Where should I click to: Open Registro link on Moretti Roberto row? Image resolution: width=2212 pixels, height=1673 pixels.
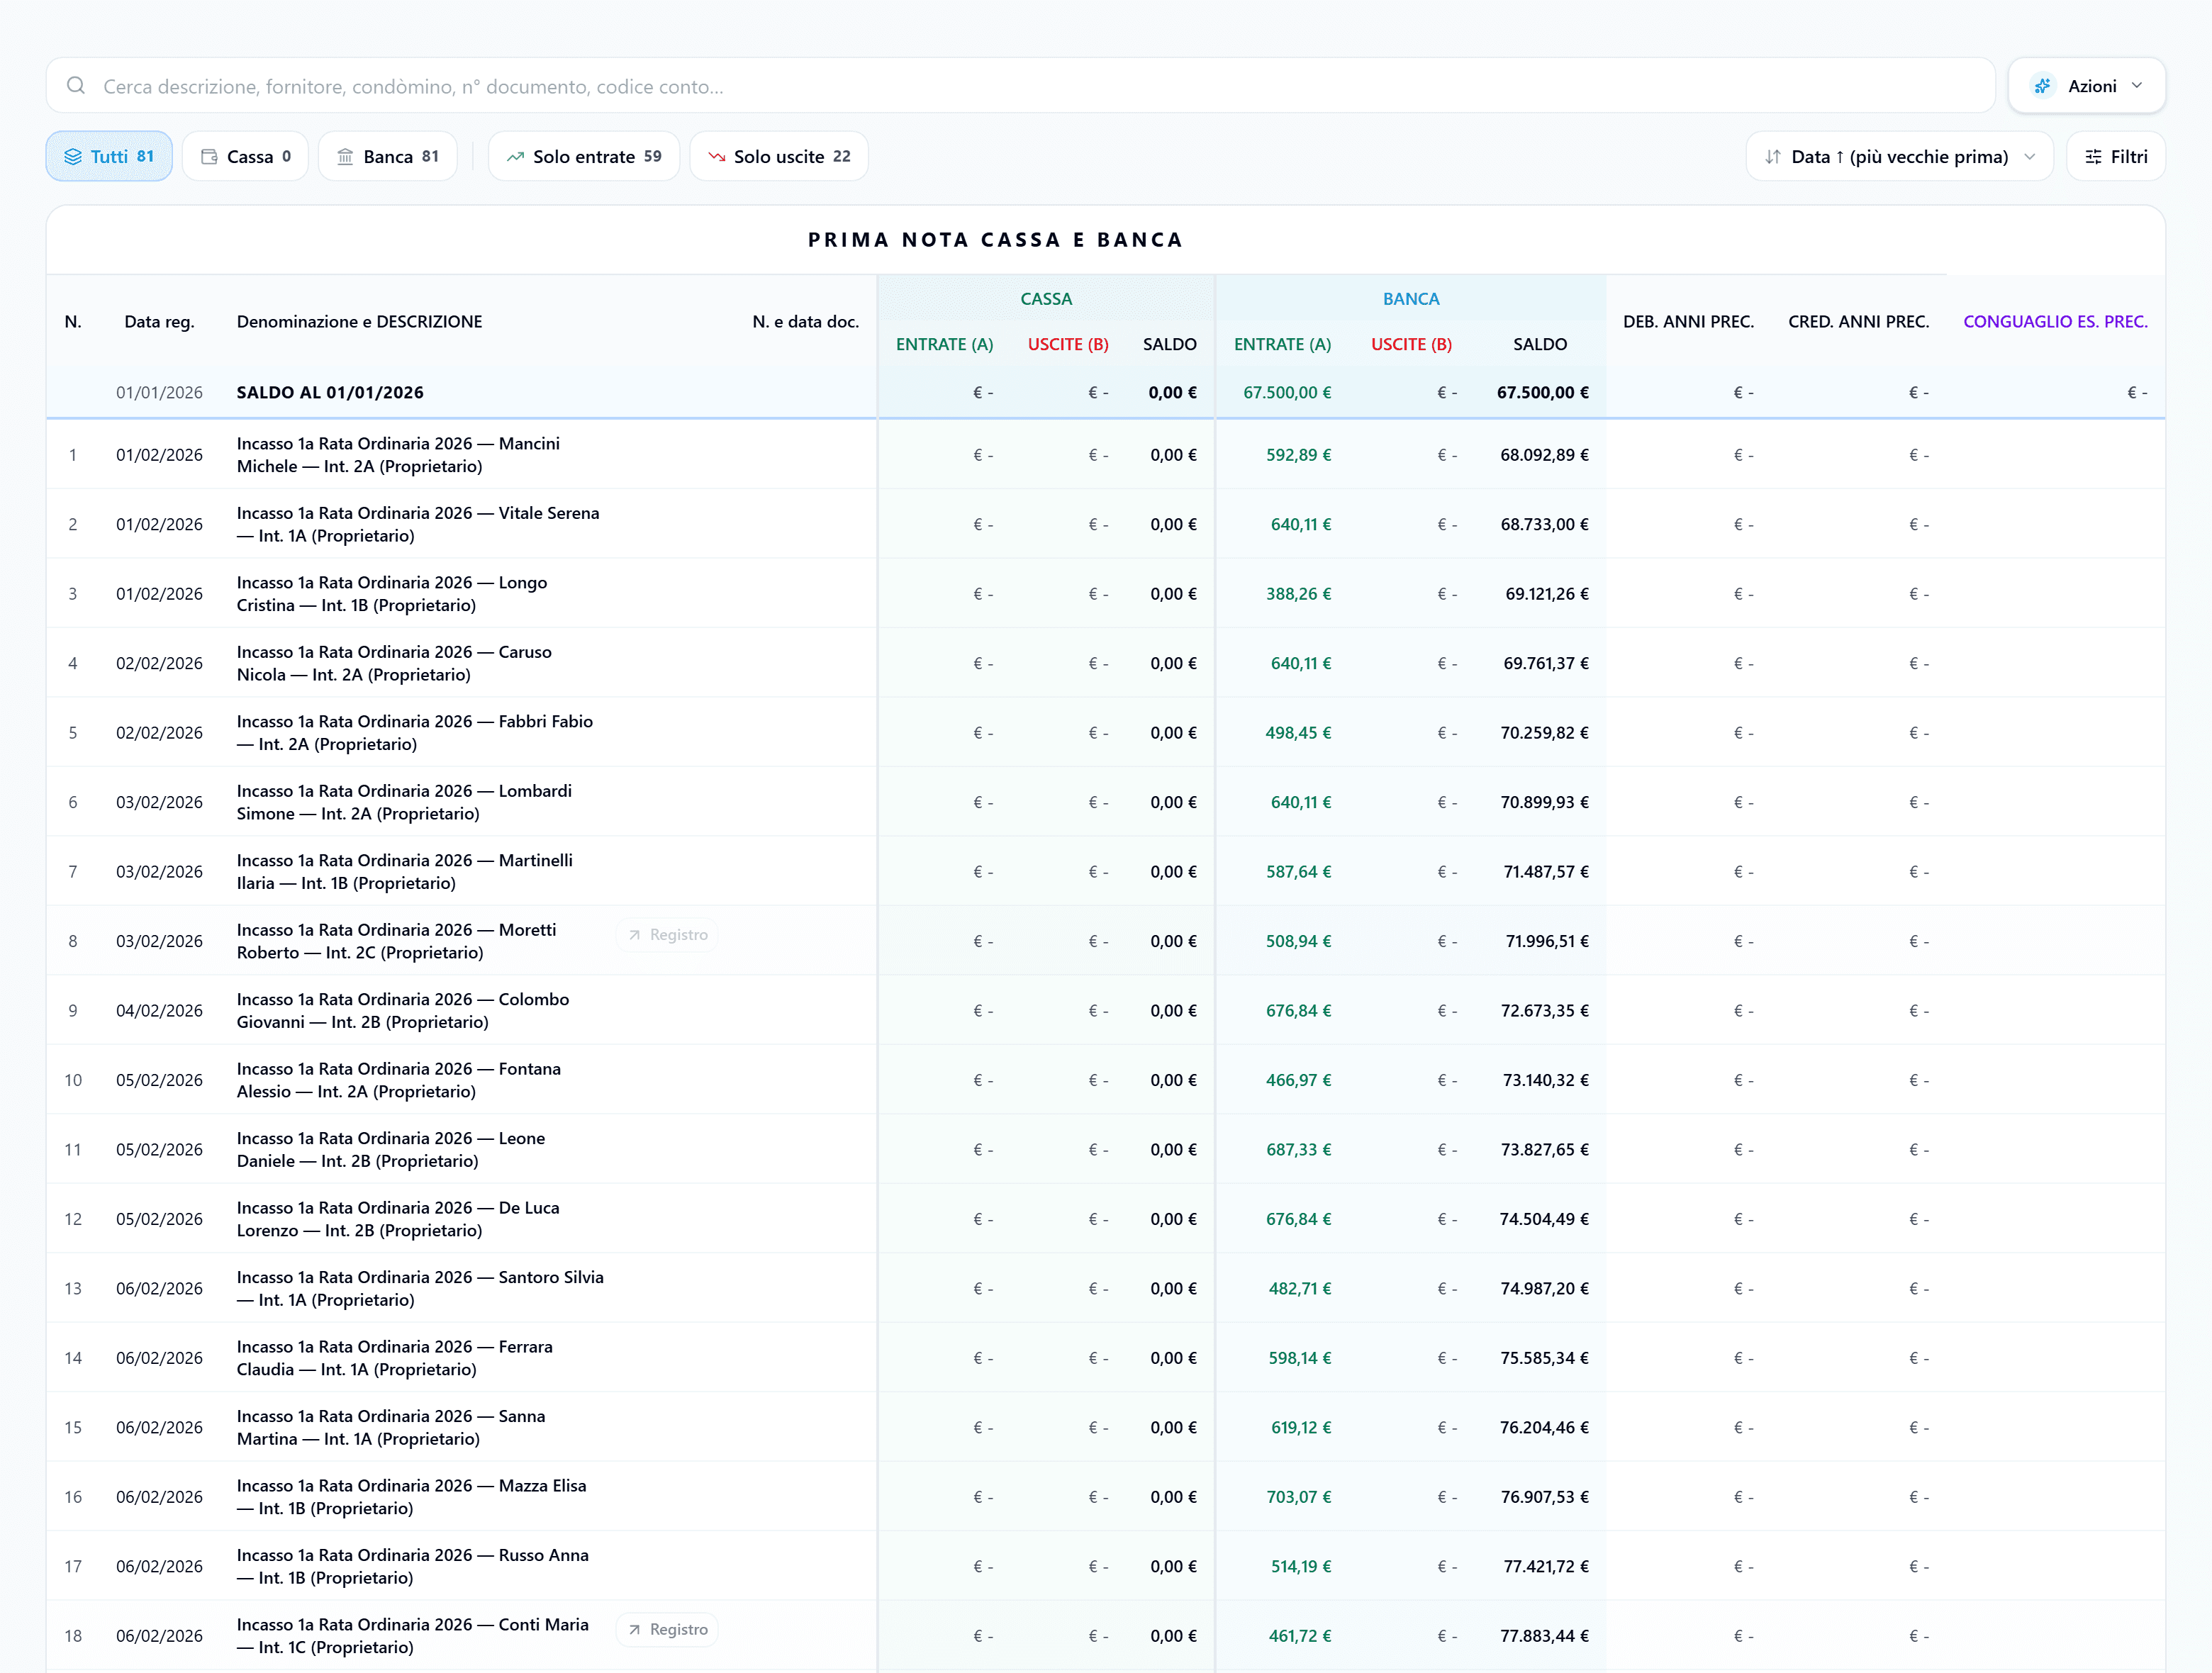coord(668,935)
